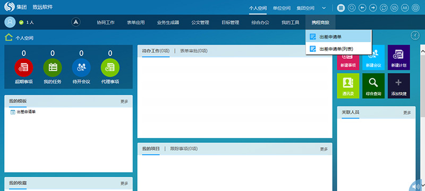Open the 通讯录 contacts tile
The width and height of the screenshot is (425, 191).
[348, 86]
